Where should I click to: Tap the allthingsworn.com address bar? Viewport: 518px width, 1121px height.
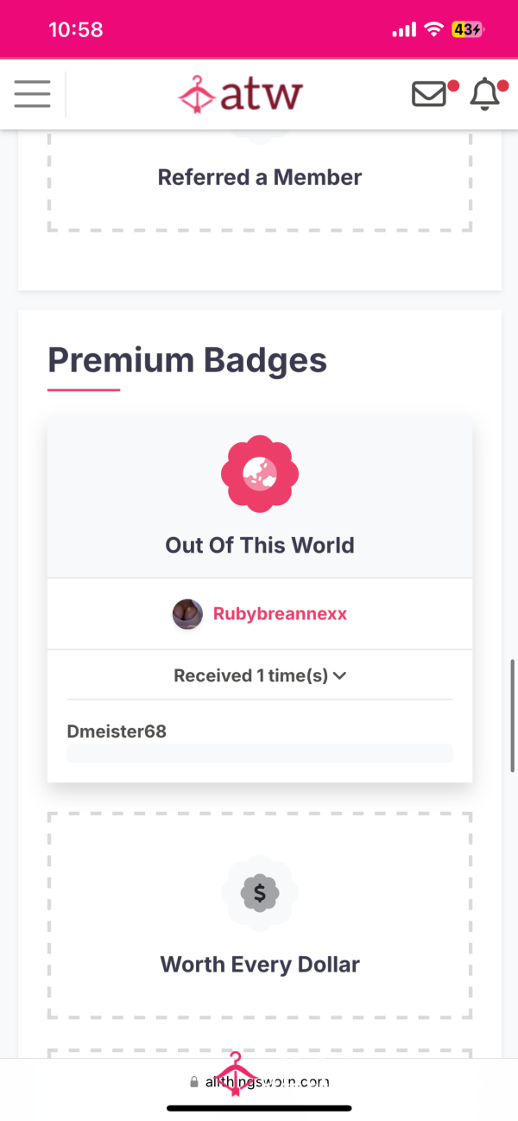259,1081
